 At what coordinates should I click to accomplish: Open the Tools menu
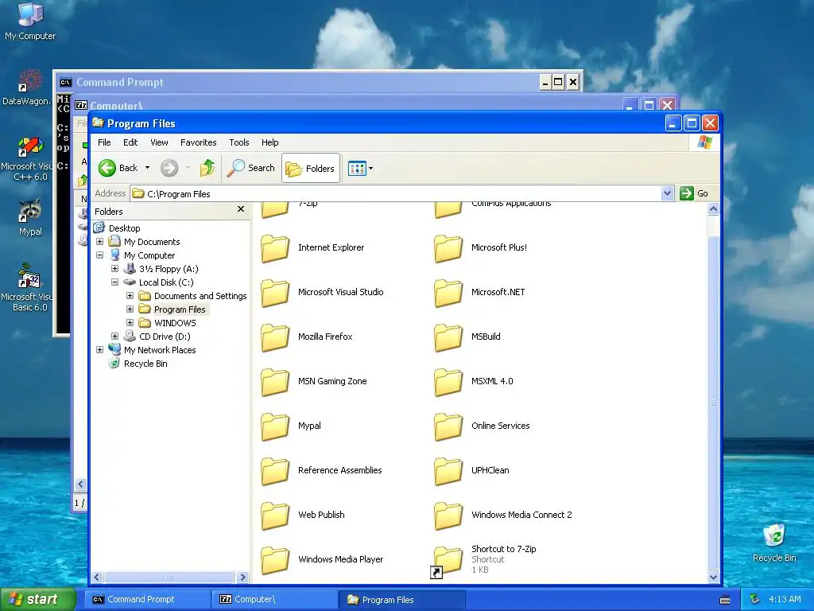pos(238,142)
